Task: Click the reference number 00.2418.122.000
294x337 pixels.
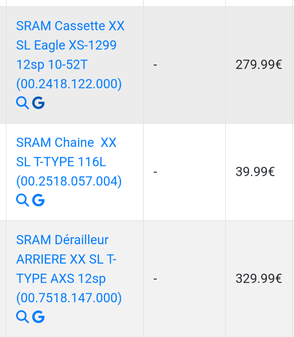Action: (x=69, y=84)
